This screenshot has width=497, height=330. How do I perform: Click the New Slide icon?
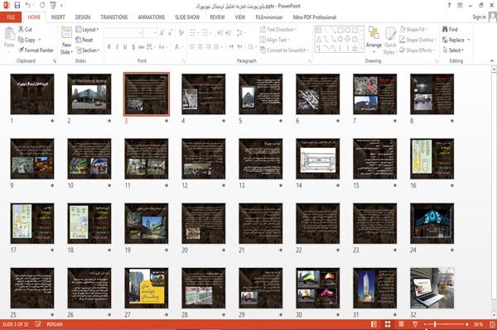pos(66,33)
